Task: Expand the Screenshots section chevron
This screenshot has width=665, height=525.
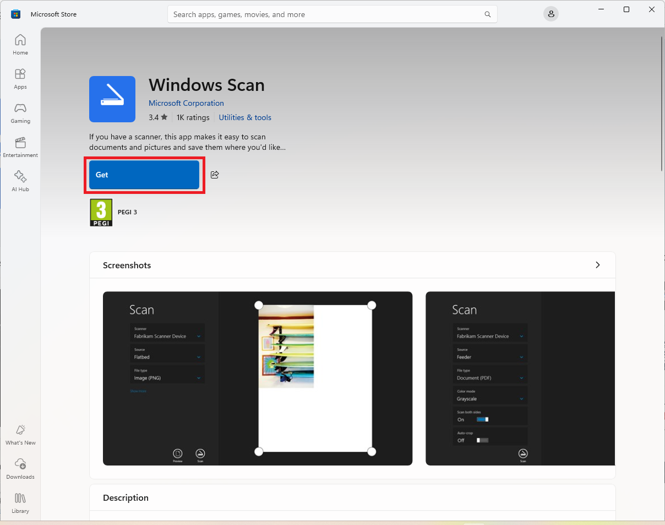Action: [598, 265]
